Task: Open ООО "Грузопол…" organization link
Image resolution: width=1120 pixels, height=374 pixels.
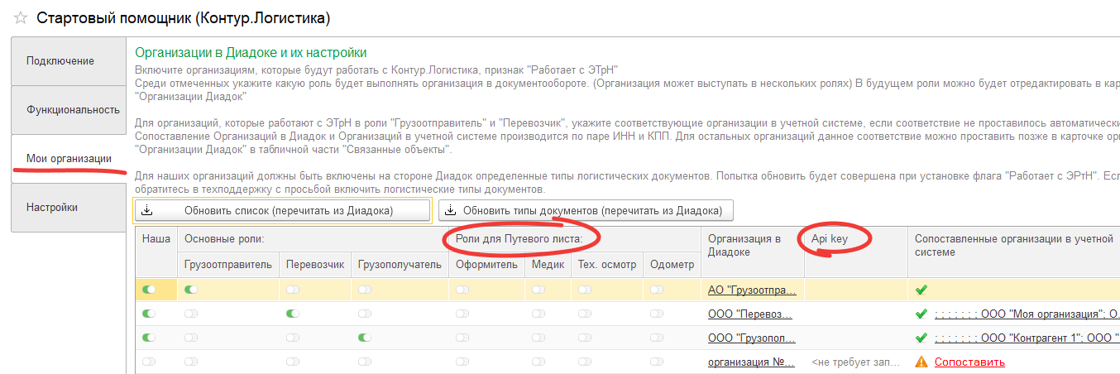Action: [x=752, y=338]
